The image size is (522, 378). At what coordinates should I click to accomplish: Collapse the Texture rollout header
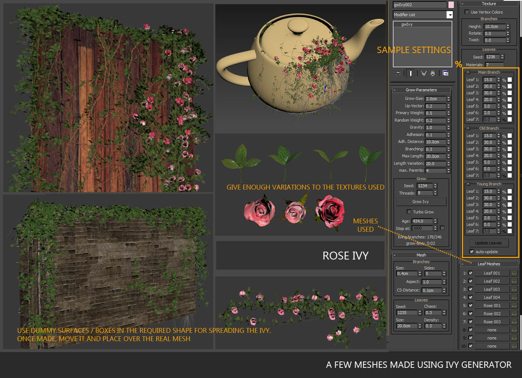coord(489,4)
